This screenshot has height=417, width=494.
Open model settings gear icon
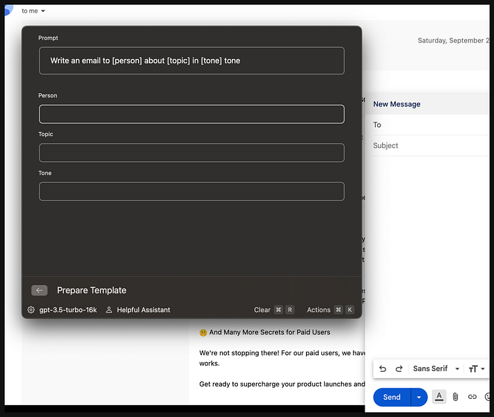click(31, 310)
